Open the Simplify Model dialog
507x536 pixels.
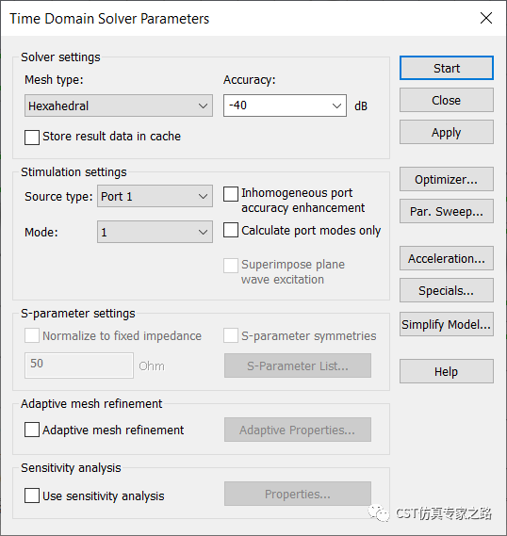[446, 324]
